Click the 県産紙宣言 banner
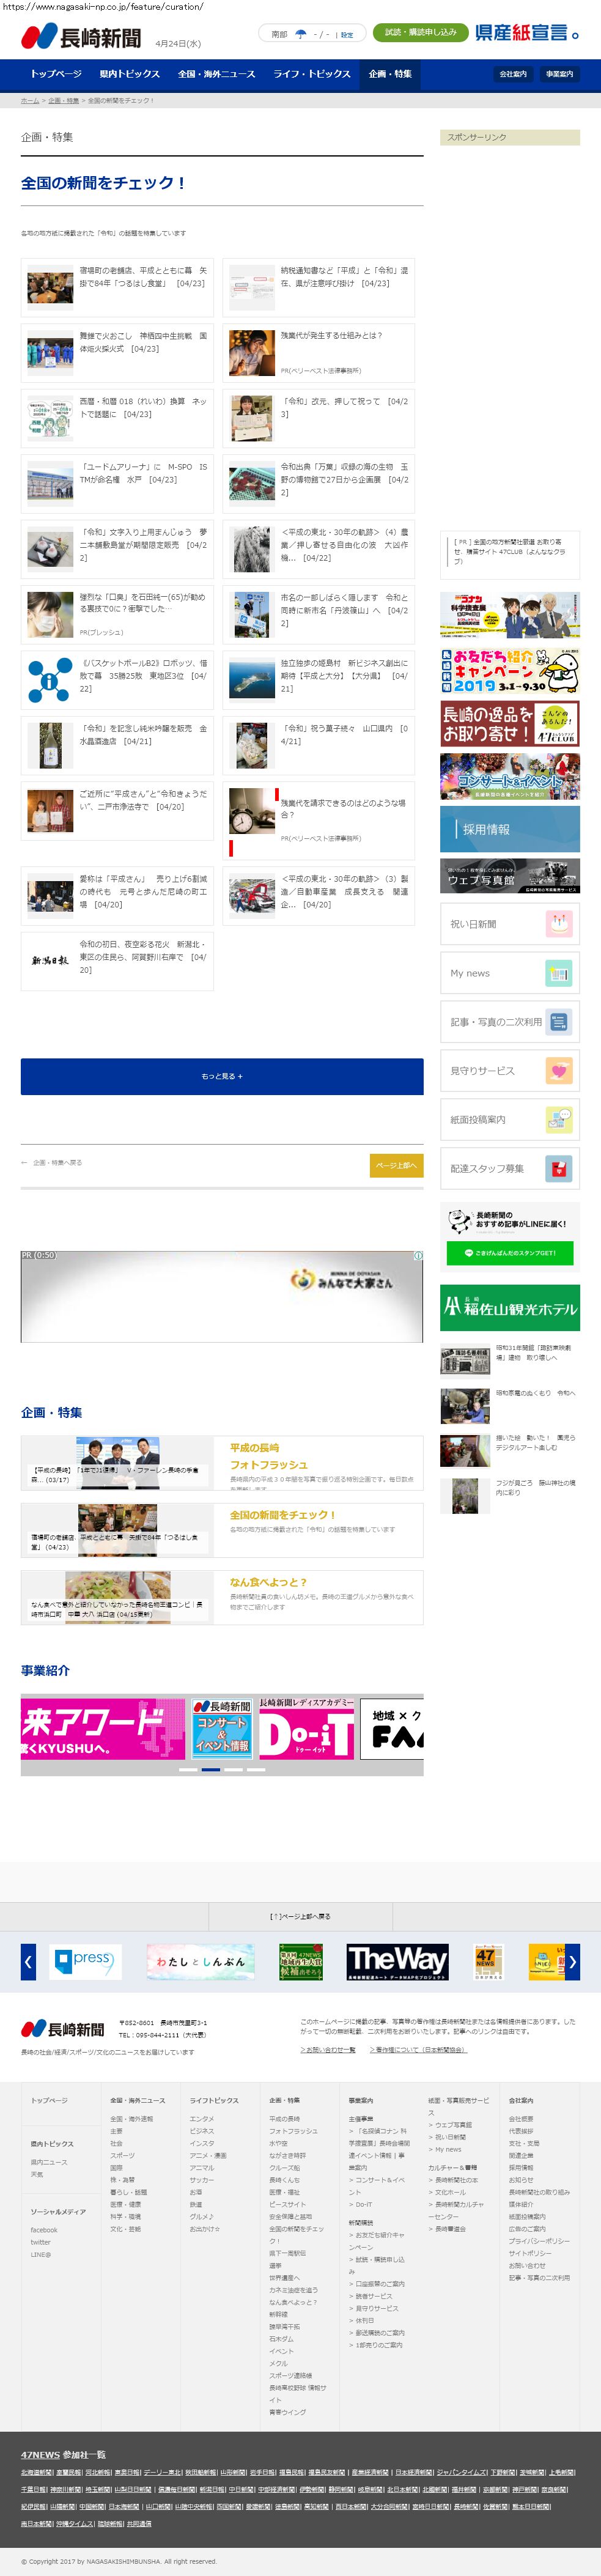This screenshot has width=601, height=2576. pos(527,33)
